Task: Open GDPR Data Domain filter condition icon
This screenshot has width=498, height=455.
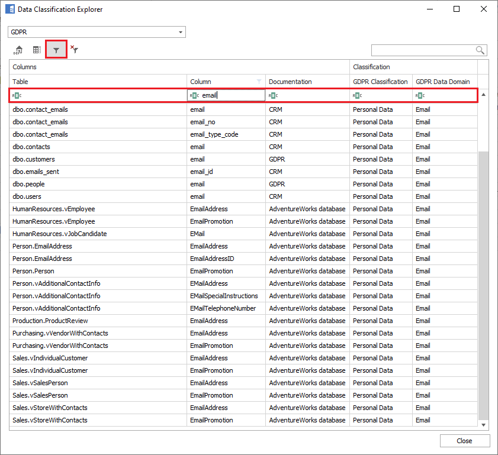Action: click(x=420, y=95)
